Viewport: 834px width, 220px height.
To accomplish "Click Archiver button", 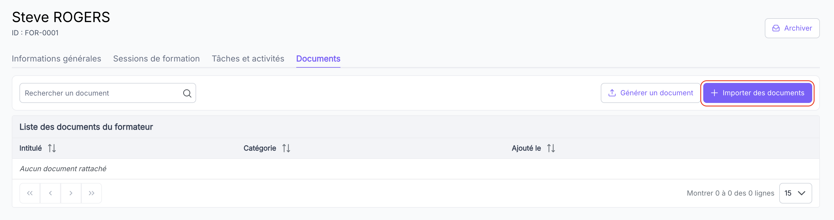I will coord(792,28).
